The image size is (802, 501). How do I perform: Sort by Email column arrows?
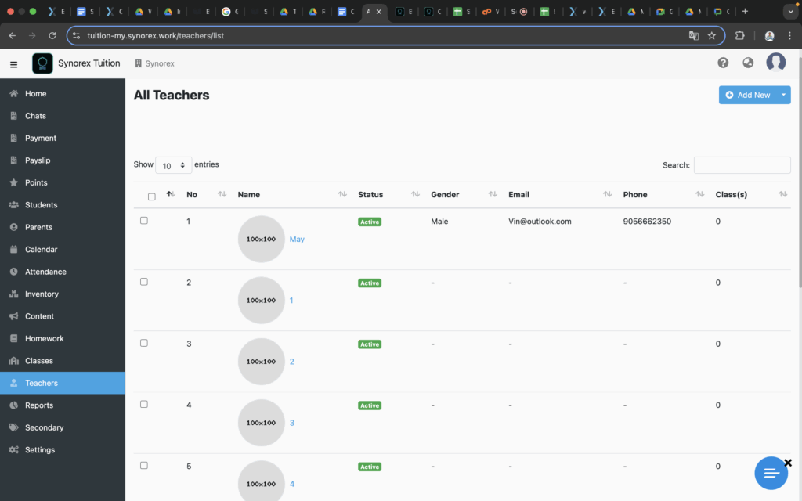click(607, 194)
